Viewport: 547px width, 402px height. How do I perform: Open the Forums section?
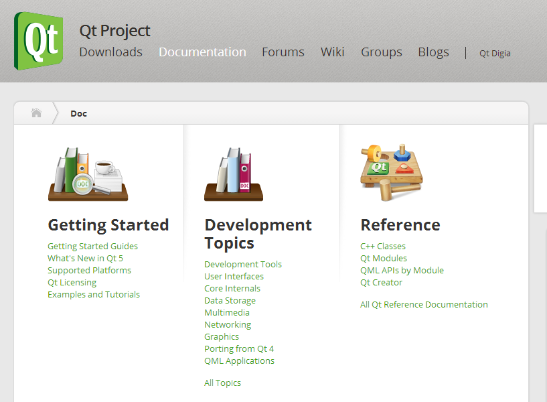(283, 52)
